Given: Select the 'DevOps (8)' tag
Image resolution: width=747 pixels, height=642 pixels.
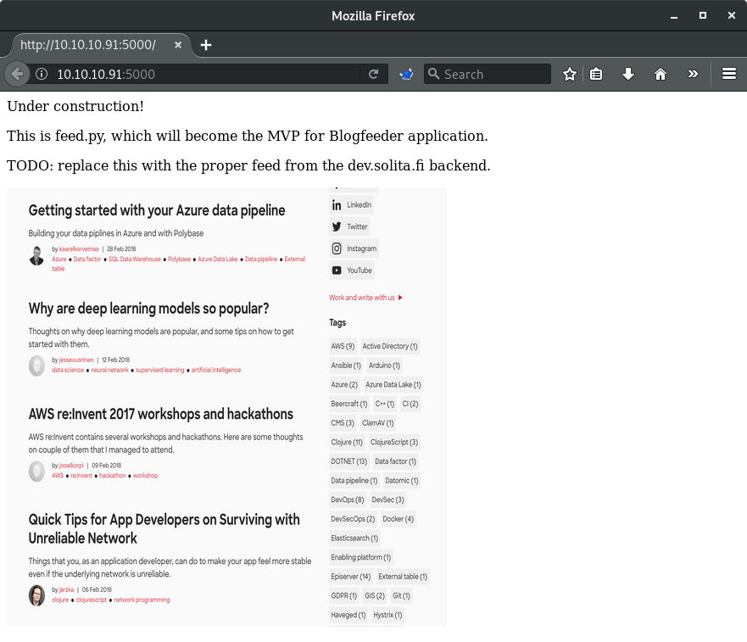Looking at the screenshot, I should [348, 500].
